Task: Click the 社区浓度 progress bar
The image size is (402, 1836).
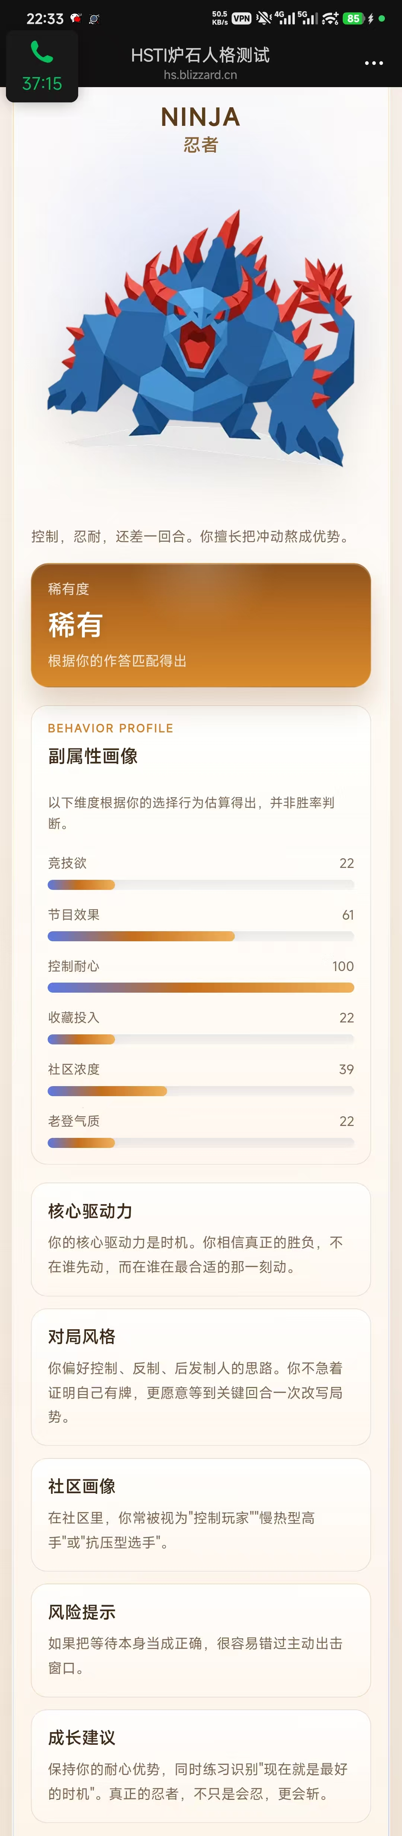Action: point(201,1091)
